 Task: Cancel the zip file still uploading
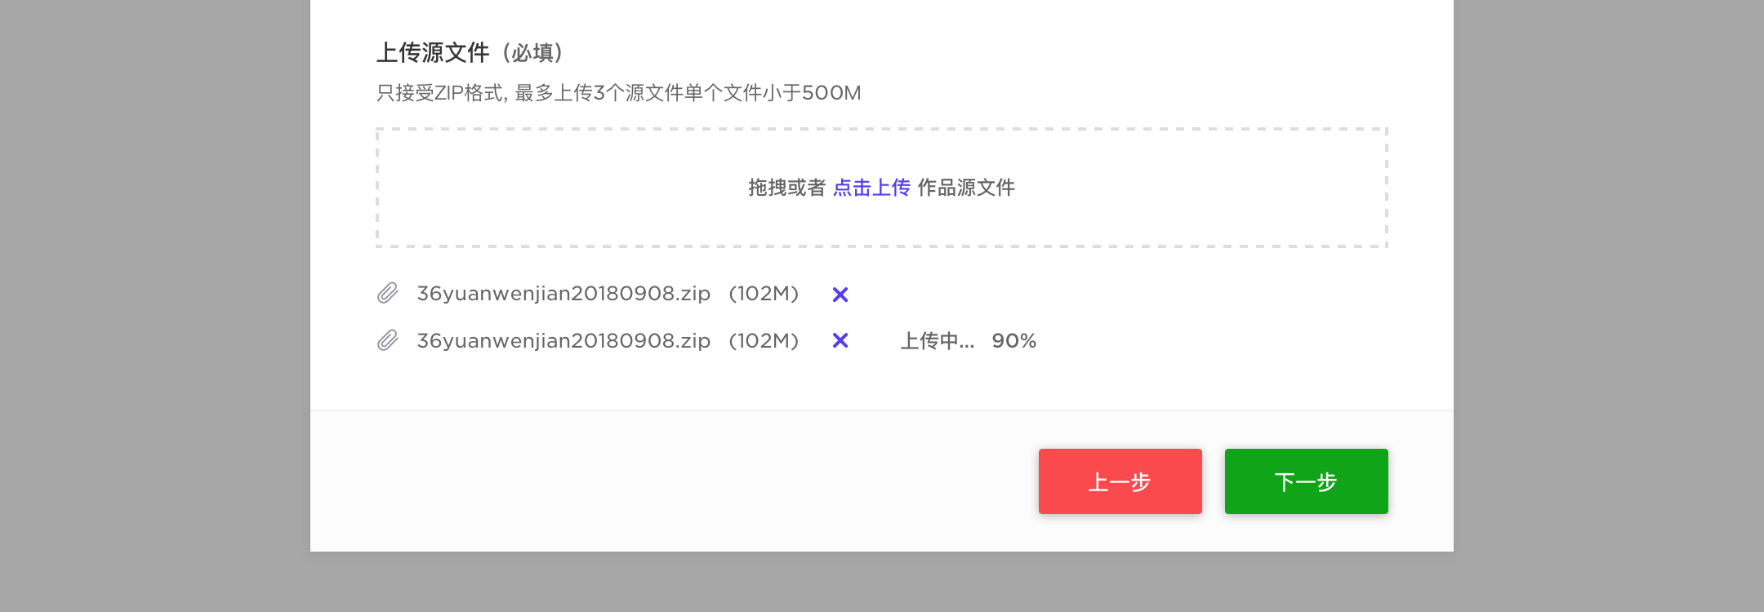840,340
